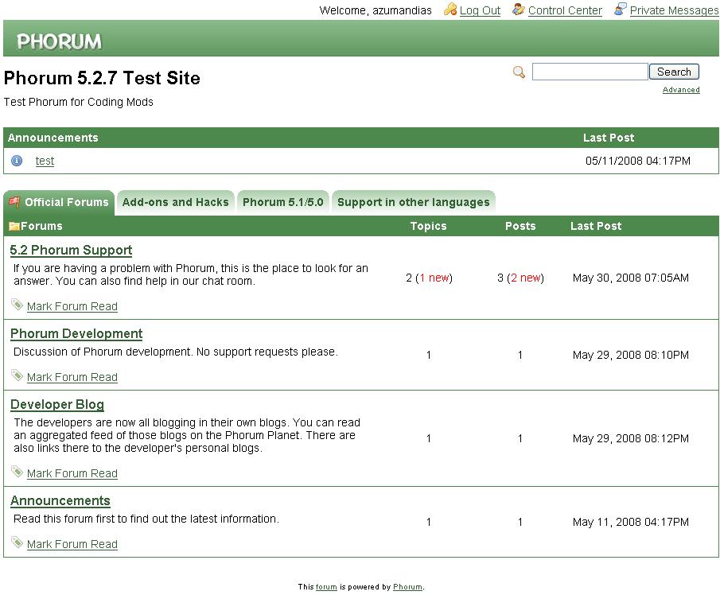The image size is (720, 595).
Task: Open Private Messages link
Action: coord(674,10)
